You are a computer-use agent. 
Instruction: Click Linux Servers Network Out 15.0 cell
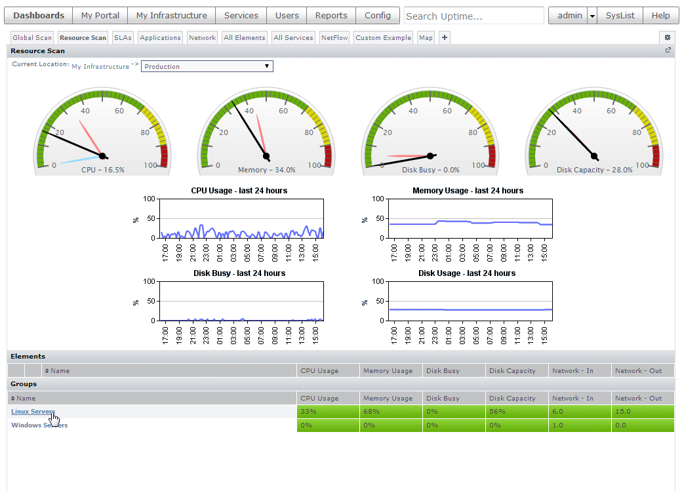643,412
